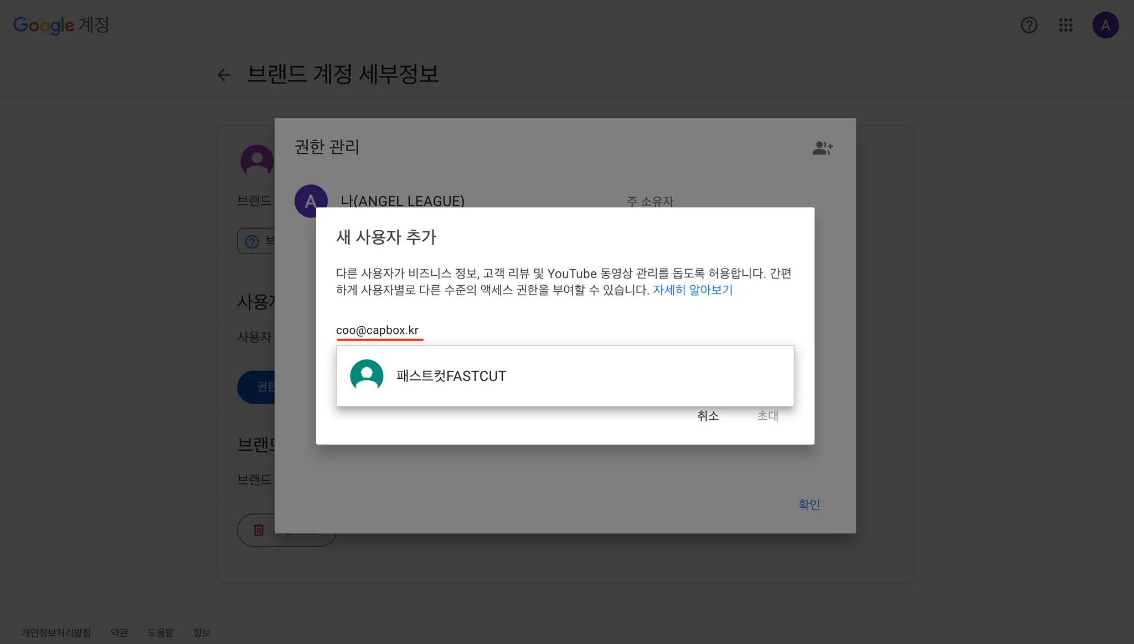Open the account avatar menu
Screen dimensions: 1134x644
pos(1105,25)
